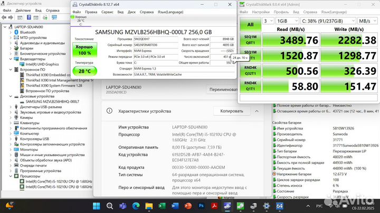The image size is (380, 213).
Task: Click Back arrow in Device Manager toolbar
Action: [4, 17]
